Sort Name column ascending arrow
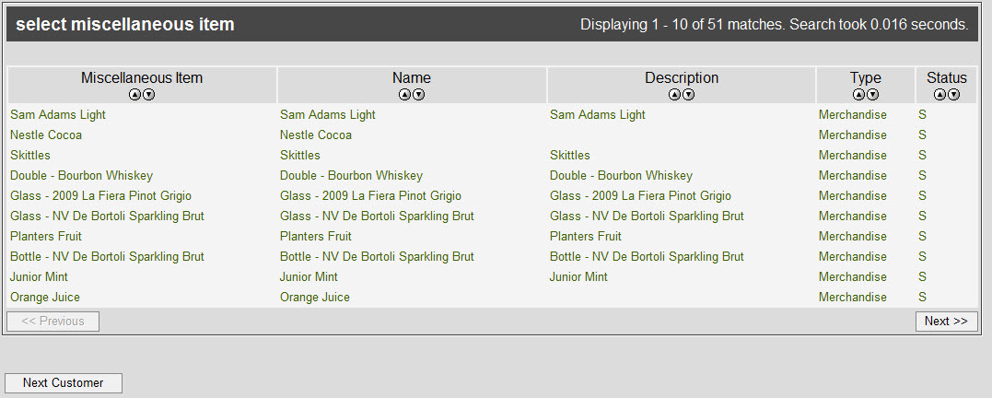This screenshot has height=398, width=992. click(404, 95)
